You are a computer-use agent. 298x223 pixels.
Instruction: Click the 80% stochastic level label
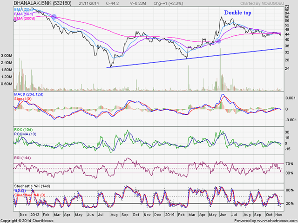pos(290,190)
